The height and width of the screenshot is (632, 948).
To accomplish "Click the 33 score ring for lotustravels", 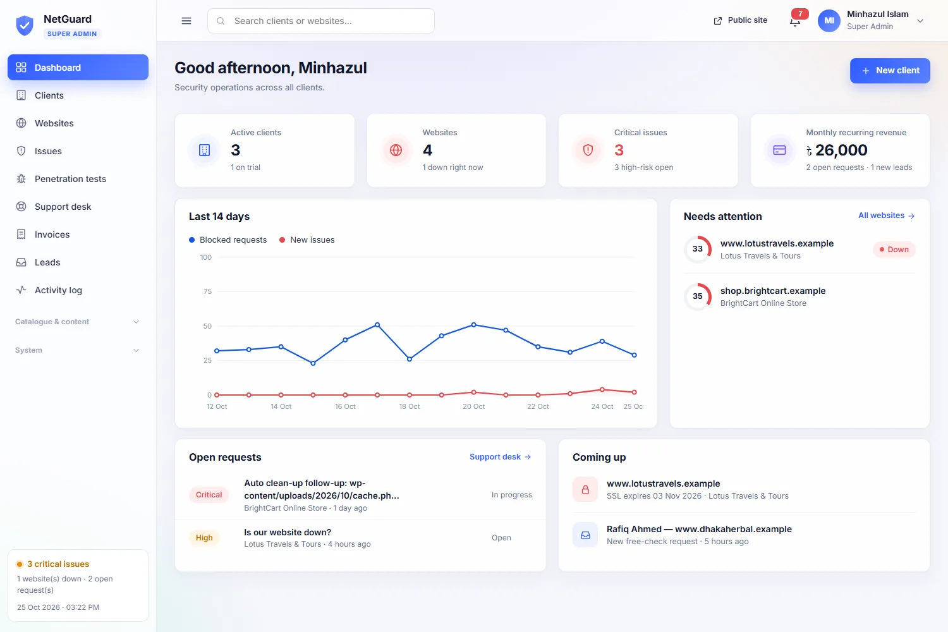I will [x=698, y=249].
